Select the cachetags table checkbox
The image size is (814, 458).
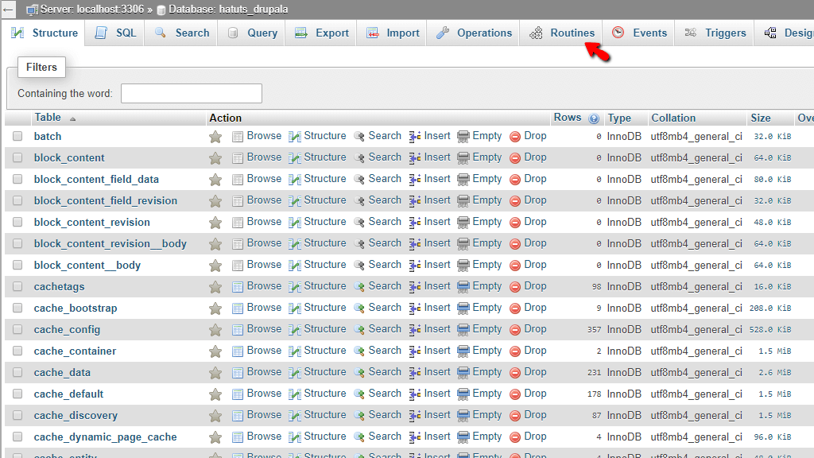click(x=17, y=286)
